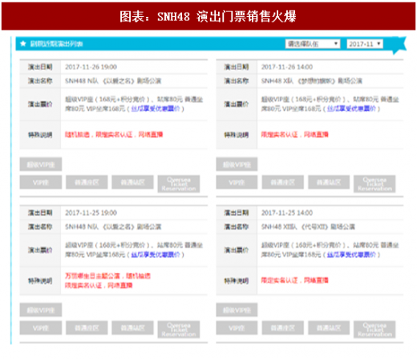Choose VIP座 for the 2017-11-25 14:00 show
417x359 pixels.
coord(237,328)
